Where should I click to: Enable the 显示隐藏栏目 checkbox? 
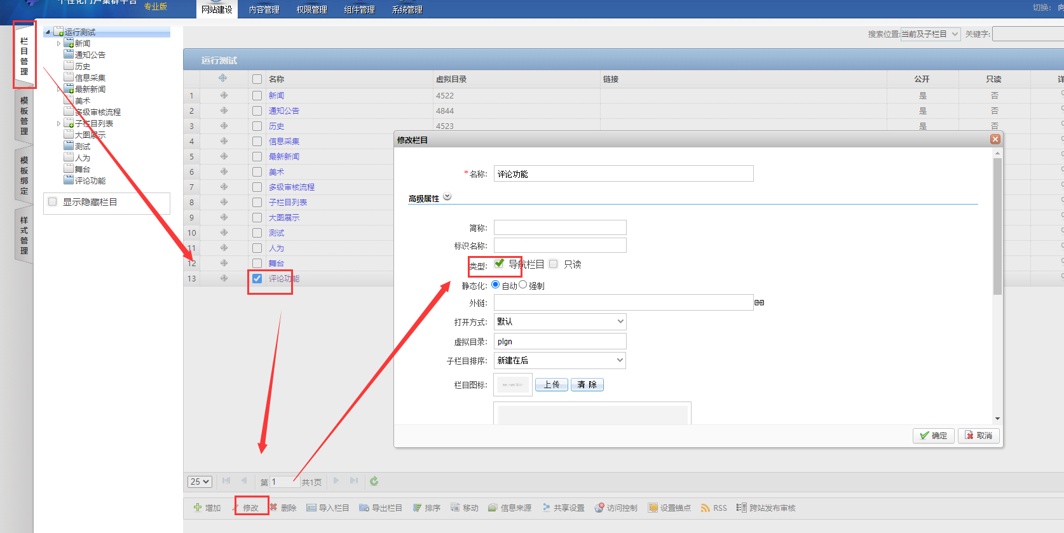point(53,202)
